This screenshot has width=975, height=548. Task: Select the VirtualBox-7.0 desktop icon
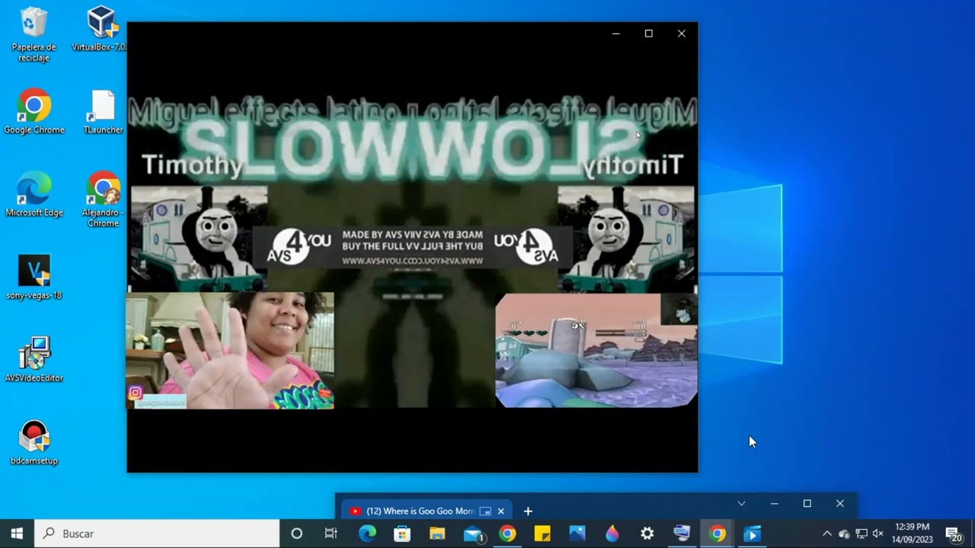tap(102, 30)
